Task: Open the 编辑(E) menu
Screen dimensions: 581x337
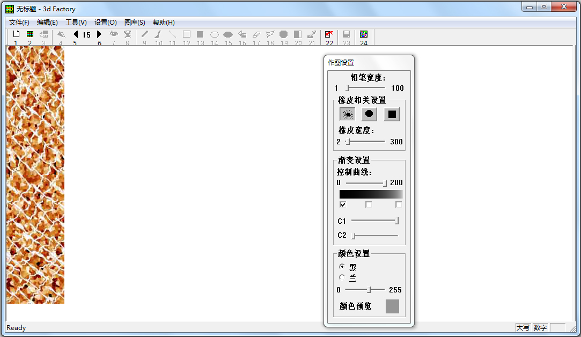Action: pyautogui.click(x=47, y=22)
